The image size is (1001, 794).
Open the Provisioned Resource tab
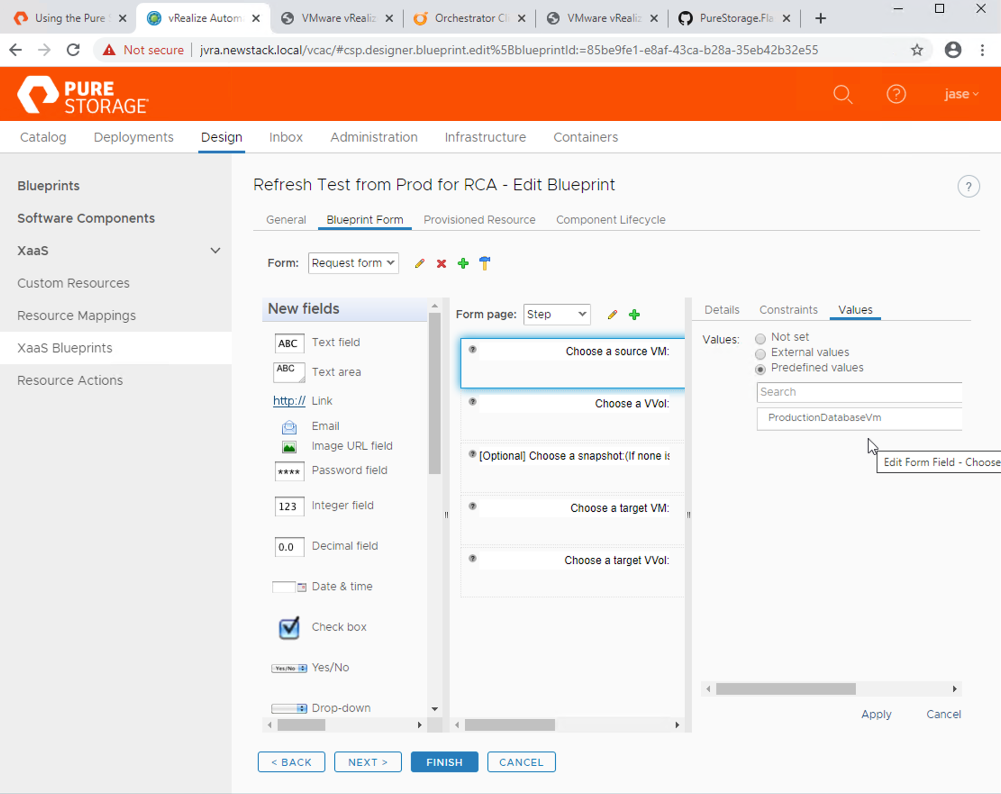479,220
